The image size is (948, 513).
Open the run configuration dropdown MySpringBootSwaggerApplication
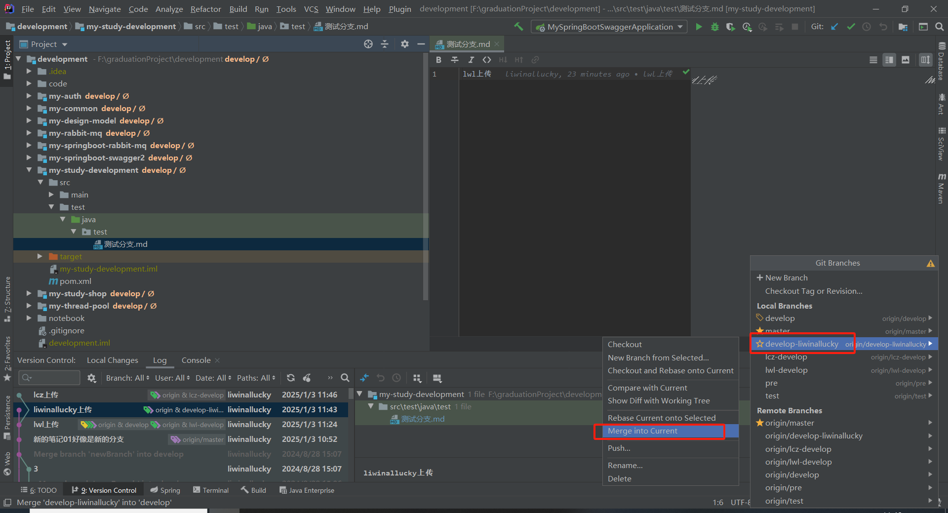[x=609, y=27]
